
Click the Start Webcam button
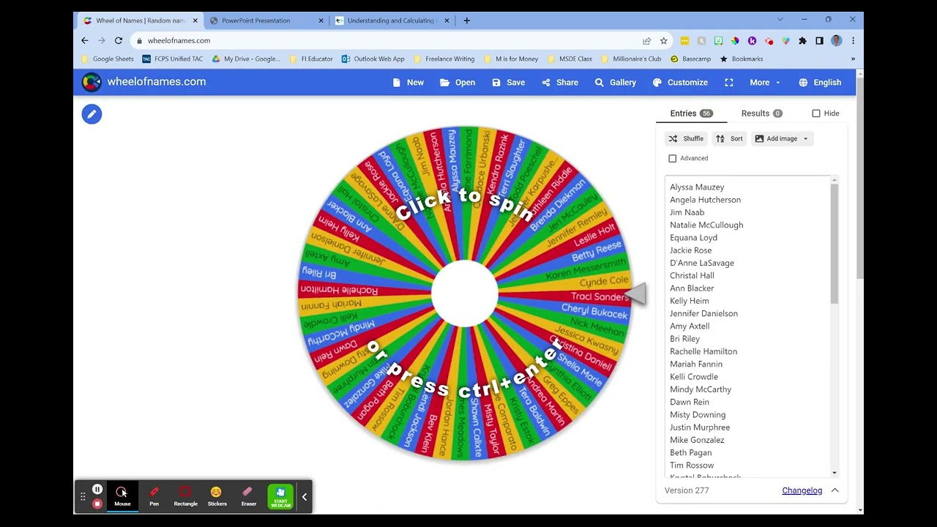(x=280, y=496)
